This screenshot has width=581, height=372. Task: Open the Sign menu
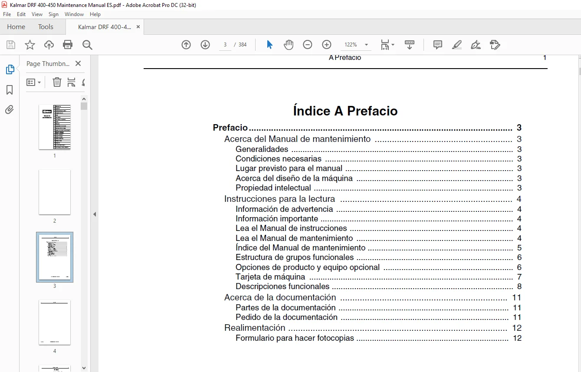click(53, 14)
